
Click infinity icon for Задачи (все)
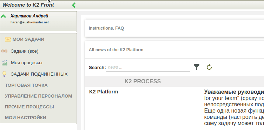[4, 51]
